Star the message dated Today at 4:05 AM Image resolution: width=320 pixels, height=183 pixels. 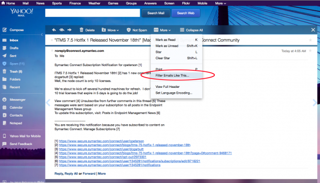pos(310,50)
